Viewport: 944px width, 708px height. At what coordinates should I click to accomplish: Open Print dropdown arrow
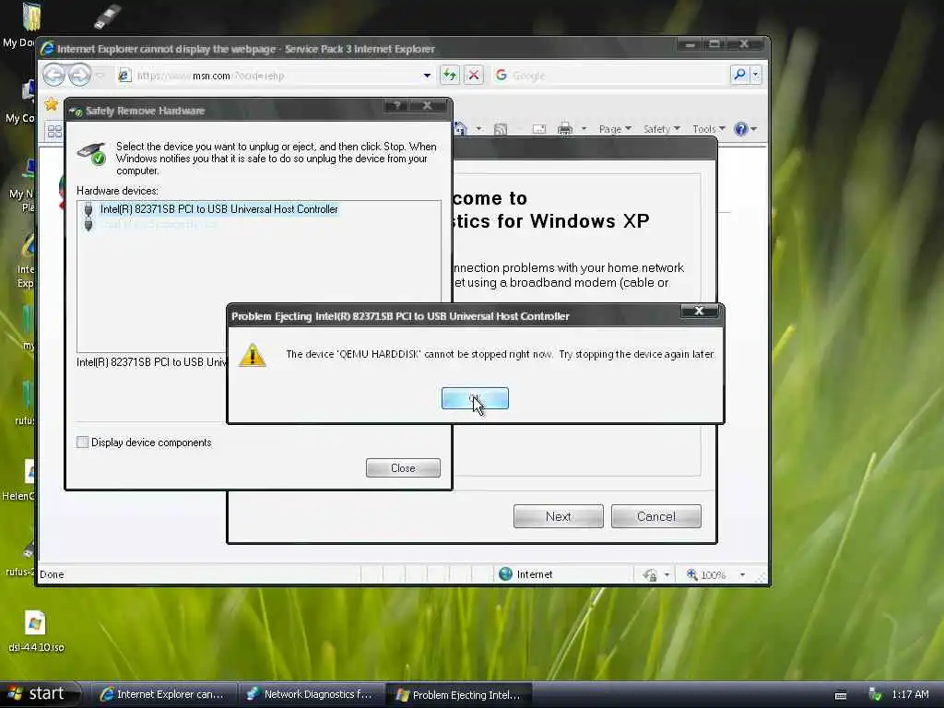coord(584,129)
